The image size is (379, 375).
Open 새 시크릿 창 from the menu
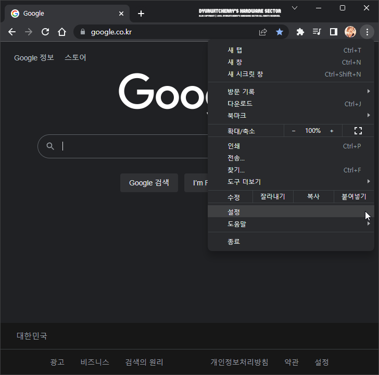291,74
